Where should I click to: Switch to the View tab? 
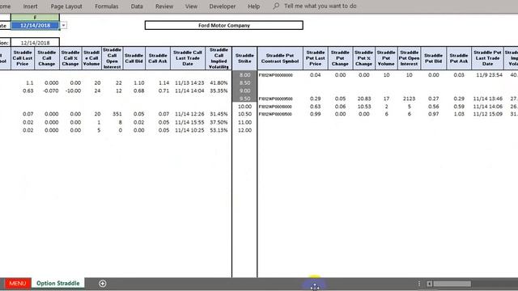(191, 6)
